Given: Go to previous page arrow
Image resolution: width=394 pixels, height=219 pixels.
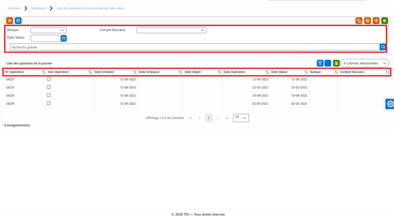Looking at the screenshot, I should point(199,118).
